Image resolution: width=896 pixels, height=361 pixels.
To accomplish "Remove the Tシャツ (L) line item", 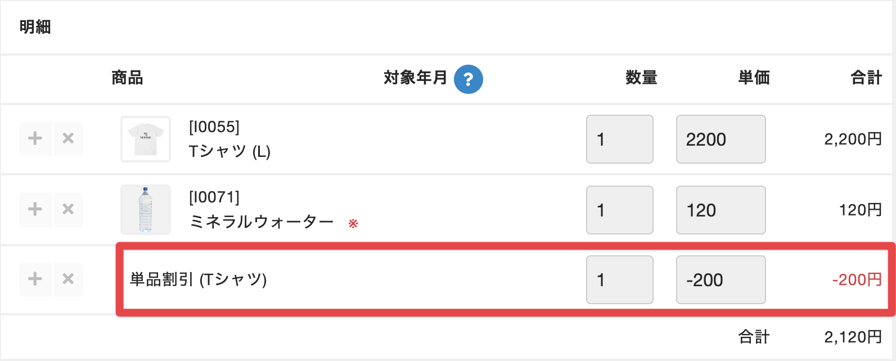I will pyautogui.click(x=68, y=138).
